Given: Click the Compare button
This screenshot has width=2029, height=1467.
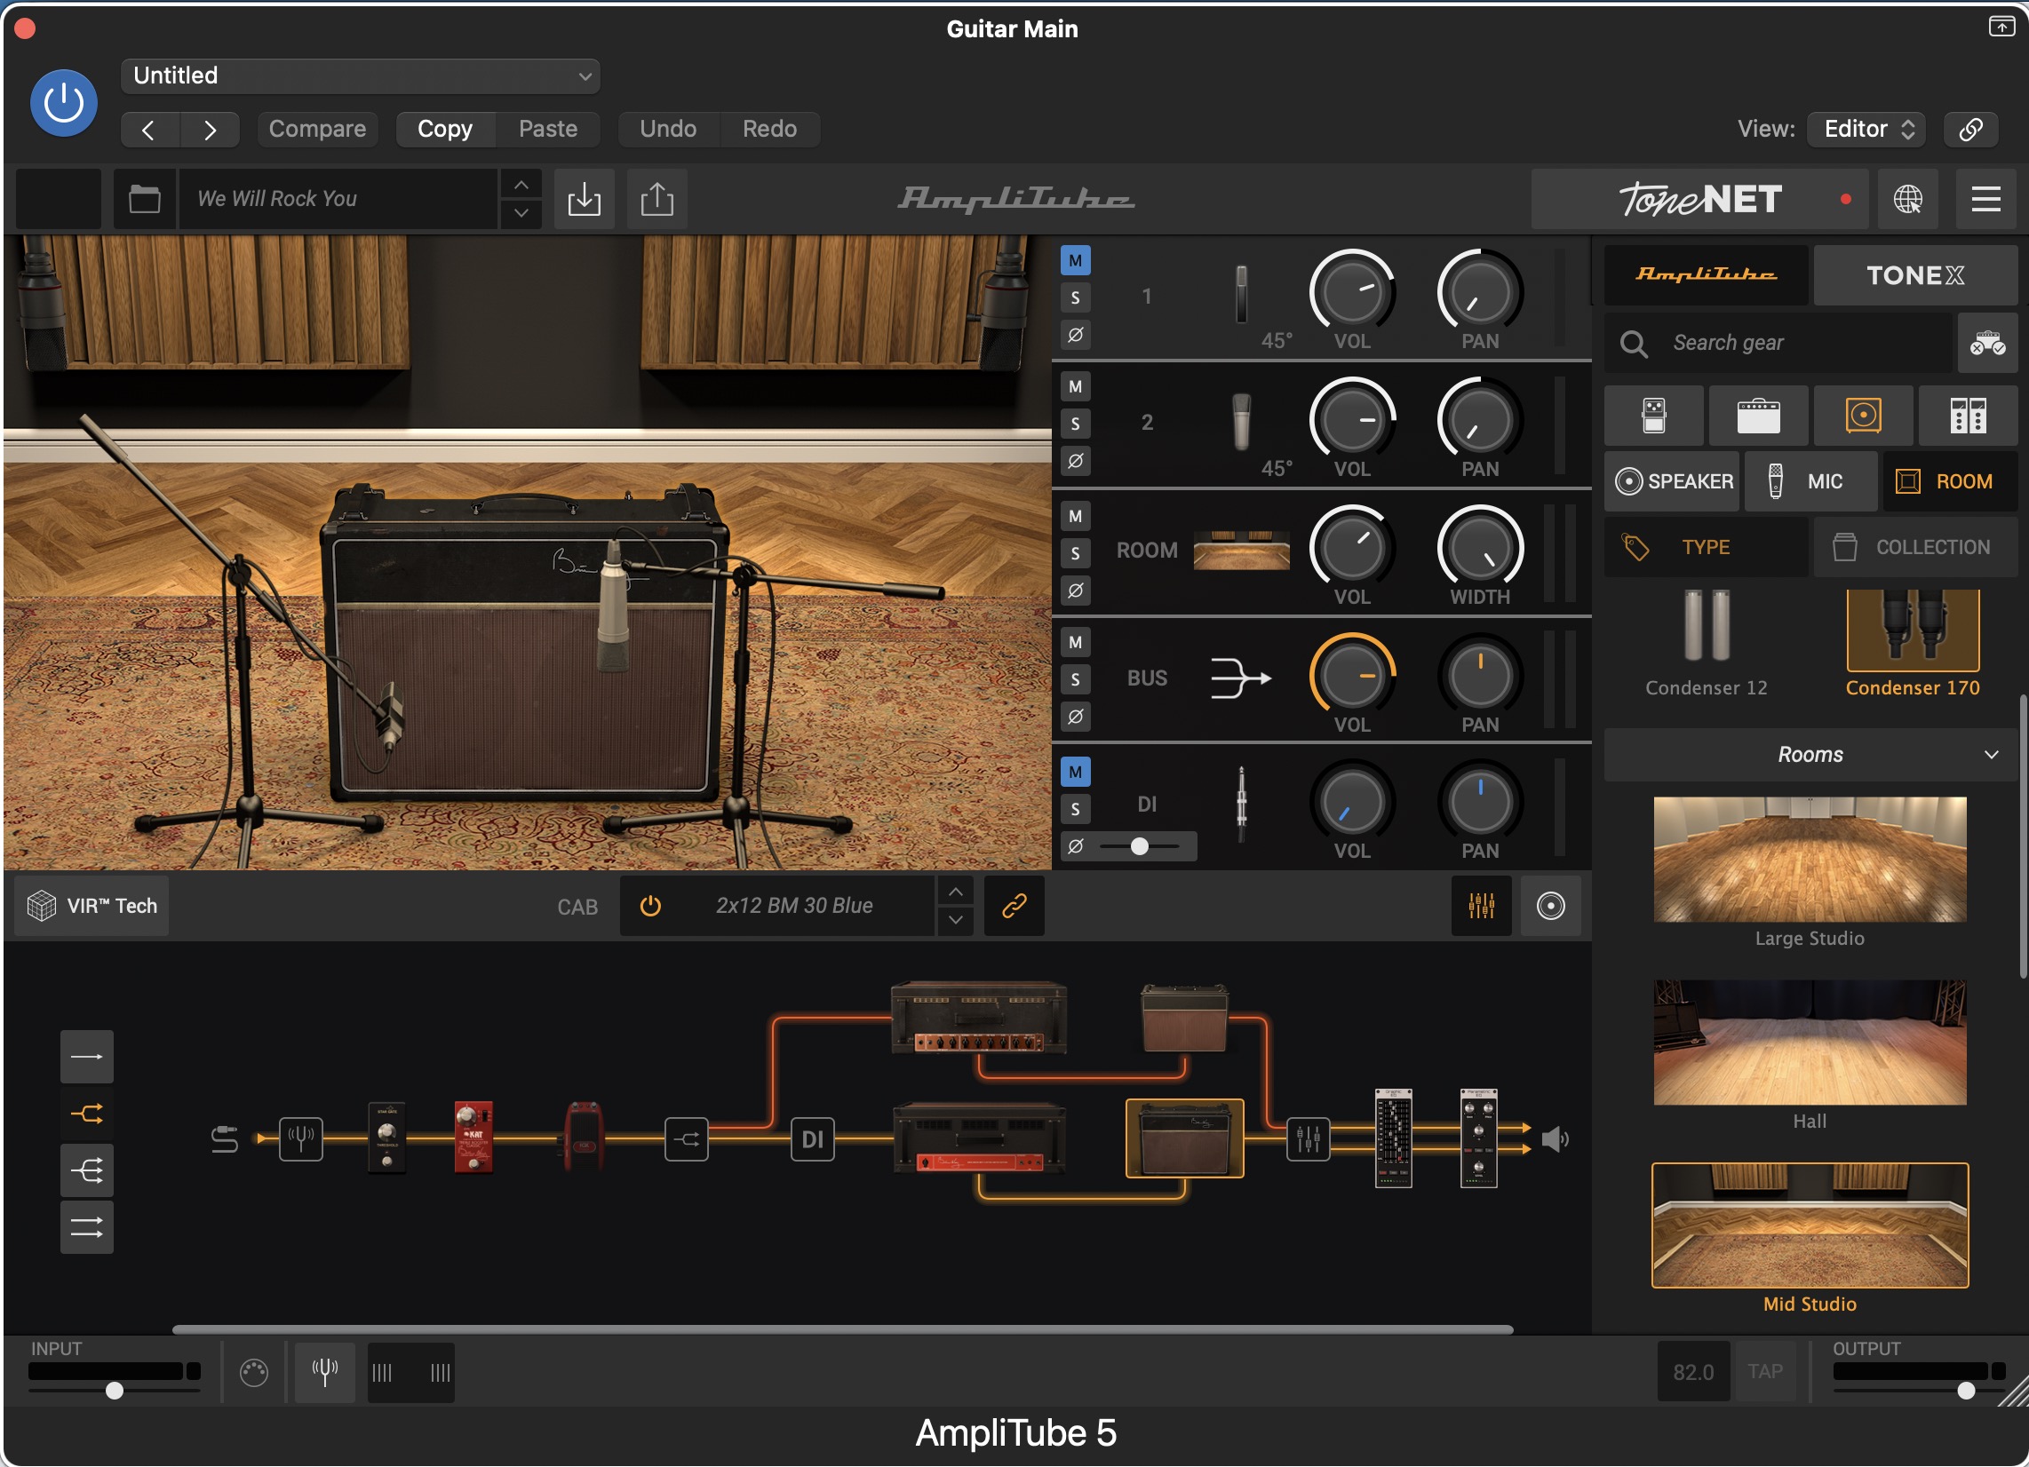Looking at the screenshot, I should 318,130.
